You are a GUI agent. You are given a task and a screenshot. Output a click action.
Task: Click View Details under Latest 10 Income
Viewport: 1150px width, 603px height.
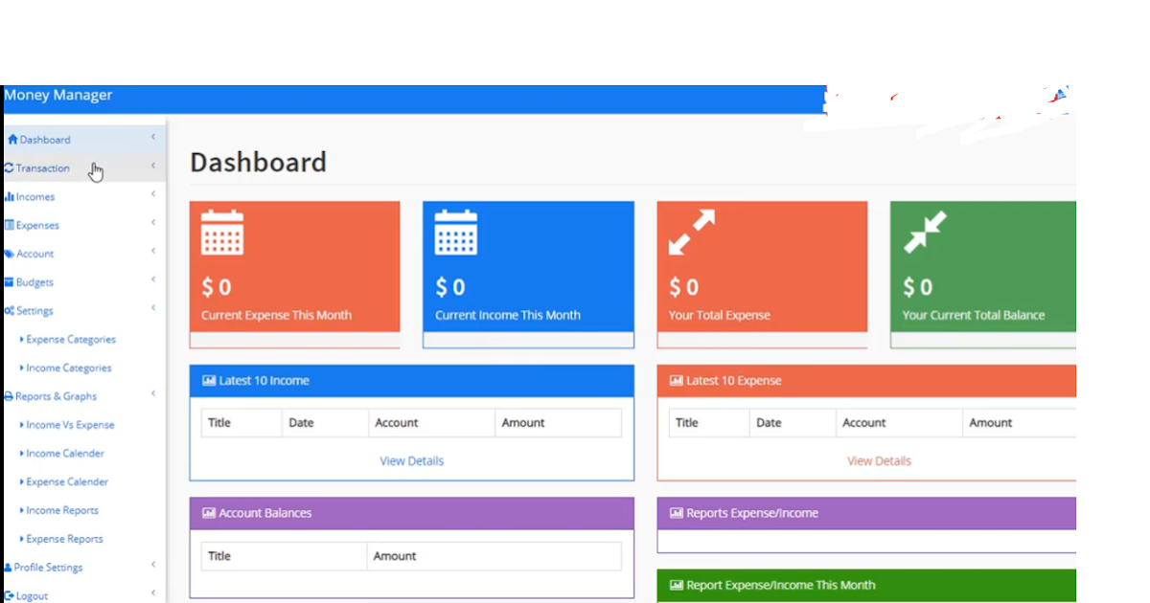411,460
